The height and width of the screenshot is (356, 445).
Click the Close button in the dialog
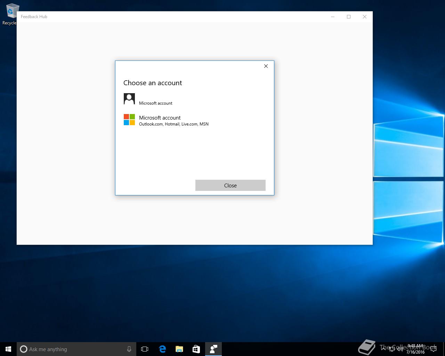(230, 185)
